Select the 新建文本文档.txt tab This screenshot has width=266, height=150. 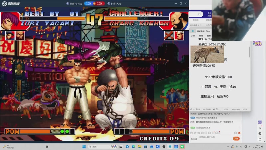[203, 31]
